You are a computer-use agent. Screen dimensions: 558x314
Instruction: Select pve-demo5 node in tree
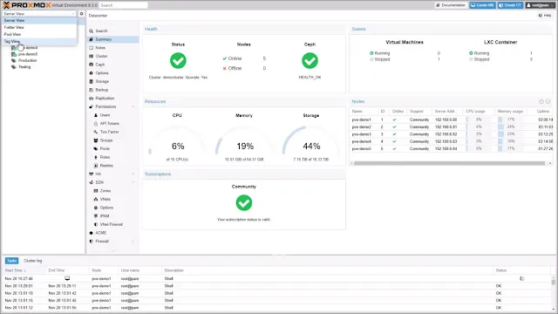click(28, 54)
